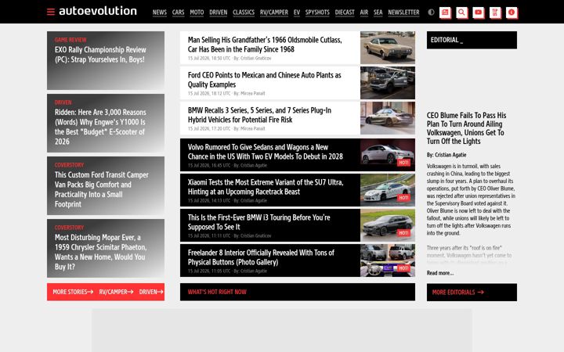Click the autoevolution logo
Image resolution: width=564 pixels, height=352 pixels.
click(98, 11)
